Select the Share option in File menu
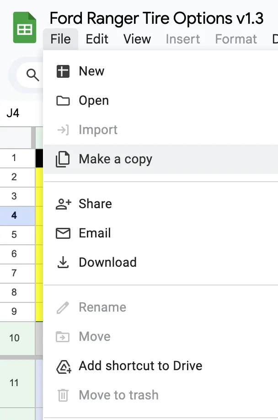Viewport: 278px width, 420px height. pyautogui.click(x=161, y=204)
